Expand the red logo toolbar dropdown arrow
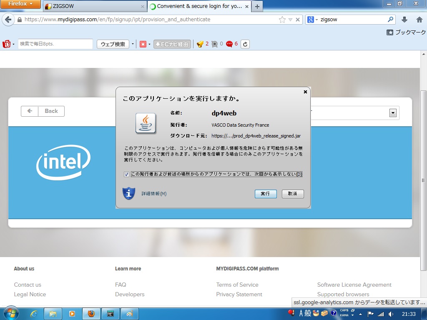The height and width of the screenshot is (320, 427). pos(13,44)
